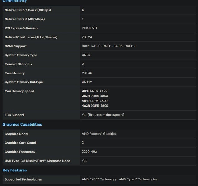Click Yes value for DisplayPort Alternate Mode
The image size is (198, 186).
click(x=84, y=161)
